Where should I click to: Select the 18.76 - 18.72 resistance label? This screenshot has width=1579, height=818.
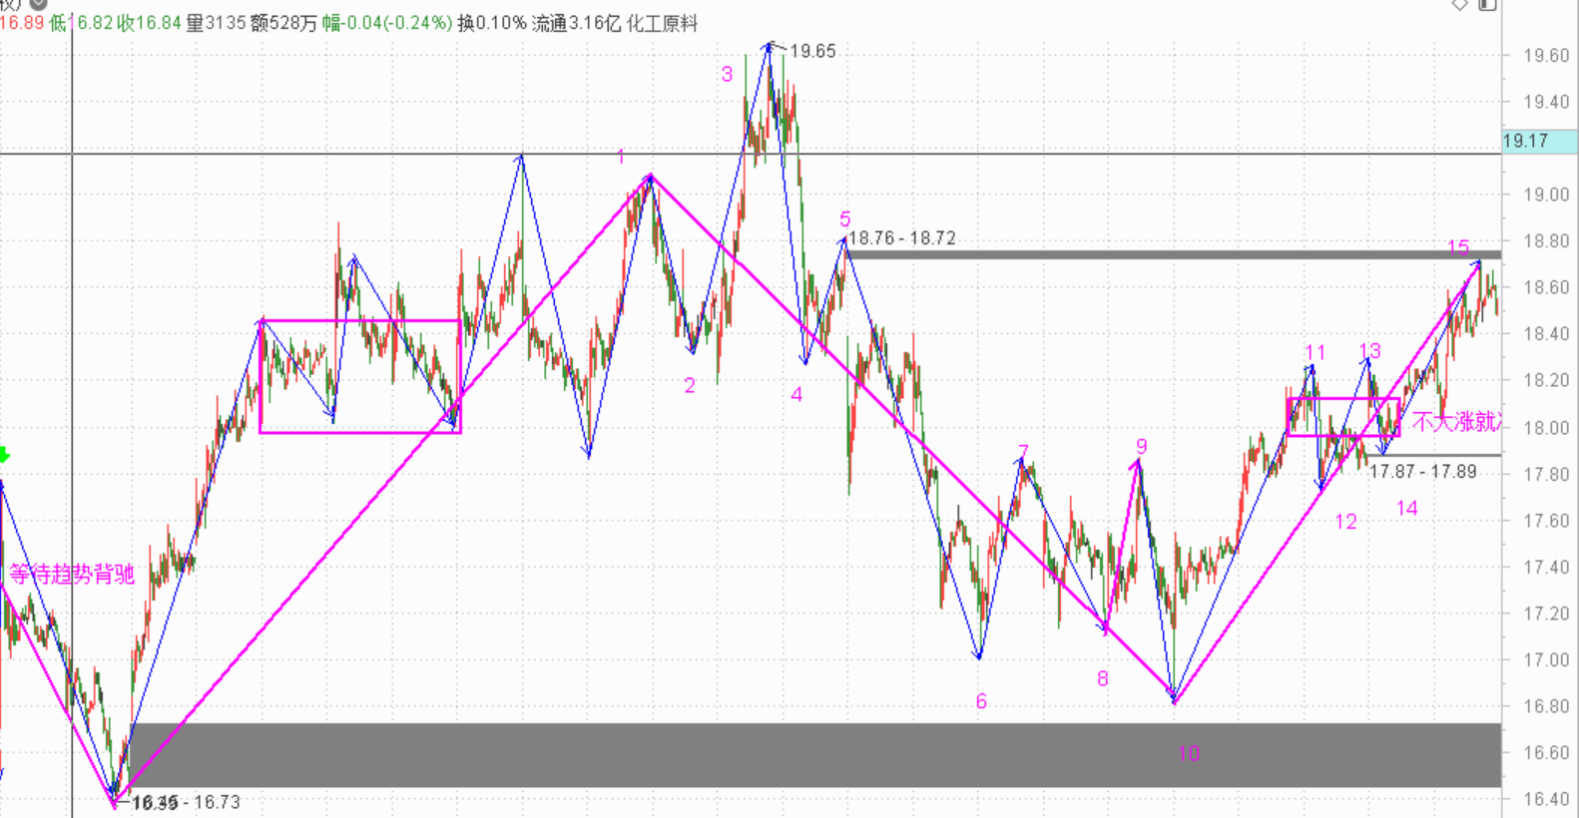pos(901,238)
